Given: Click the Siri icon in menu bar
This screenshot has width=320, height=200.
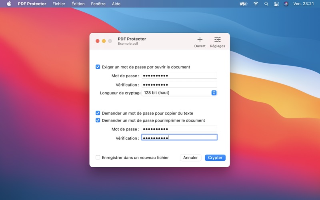Looking at the screenshot, I should click(286, 4).
